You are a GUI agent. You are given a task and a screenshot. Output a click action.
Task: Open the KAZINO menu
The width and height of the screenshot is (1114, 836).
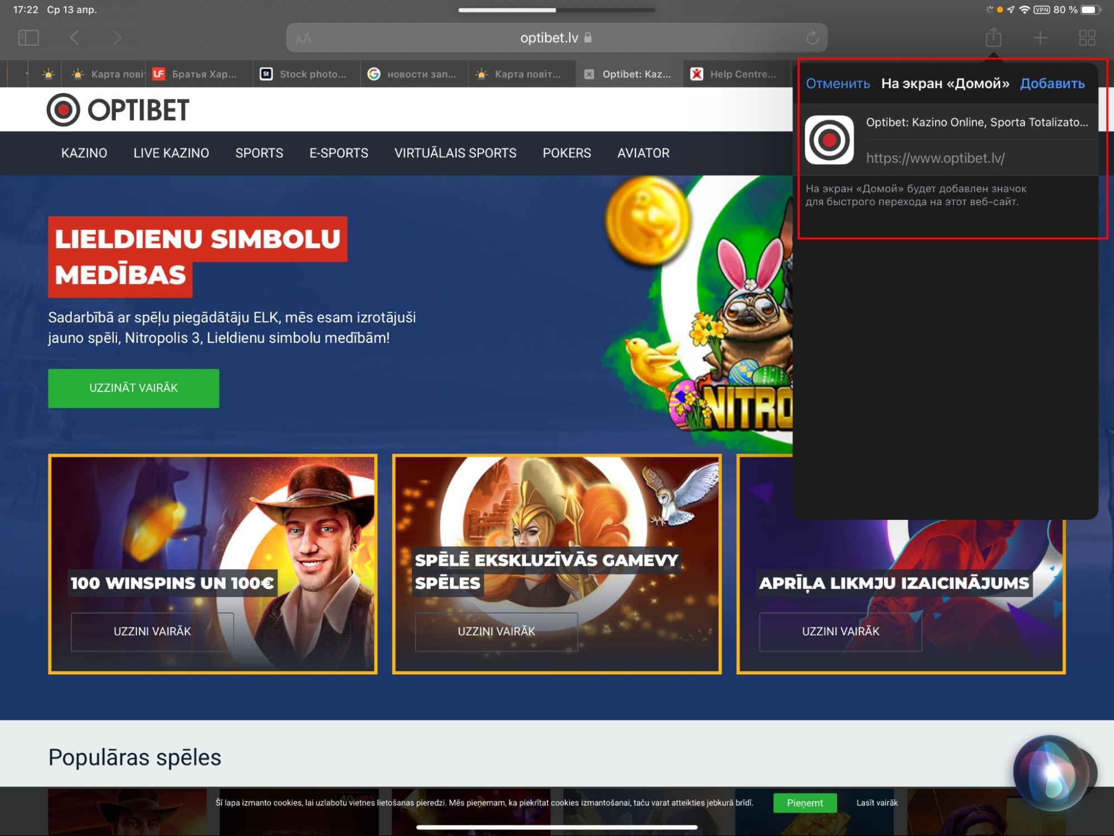click(84, 153)
